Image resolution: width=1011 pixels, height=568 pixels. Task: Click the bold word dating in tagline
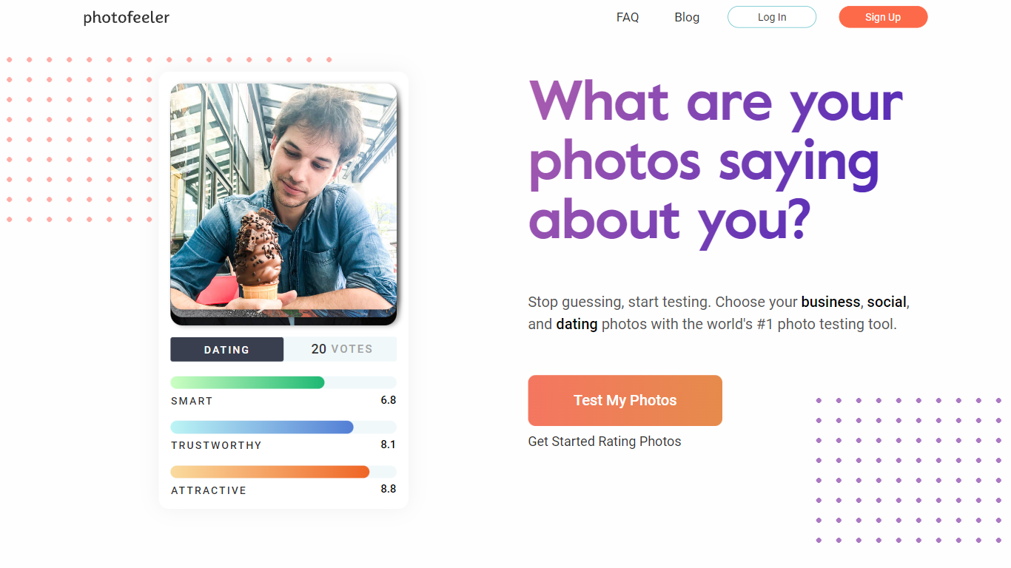point(577,324)
